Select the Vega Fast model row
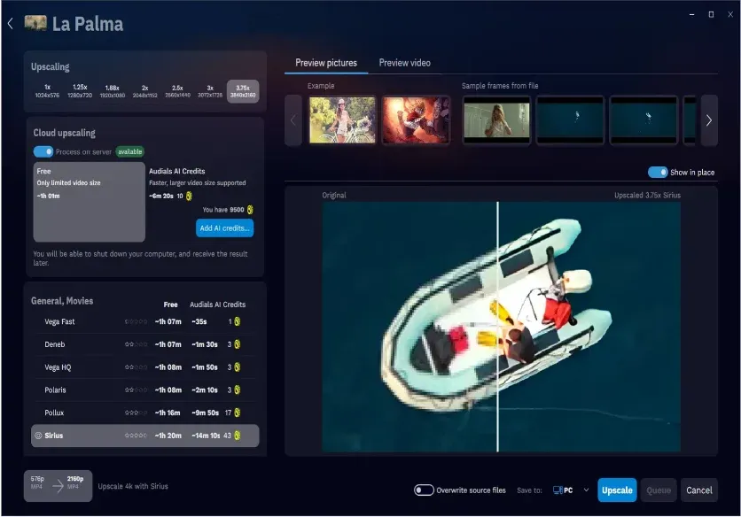The width and height of the screenshot is (741, 517). point(145,321)
